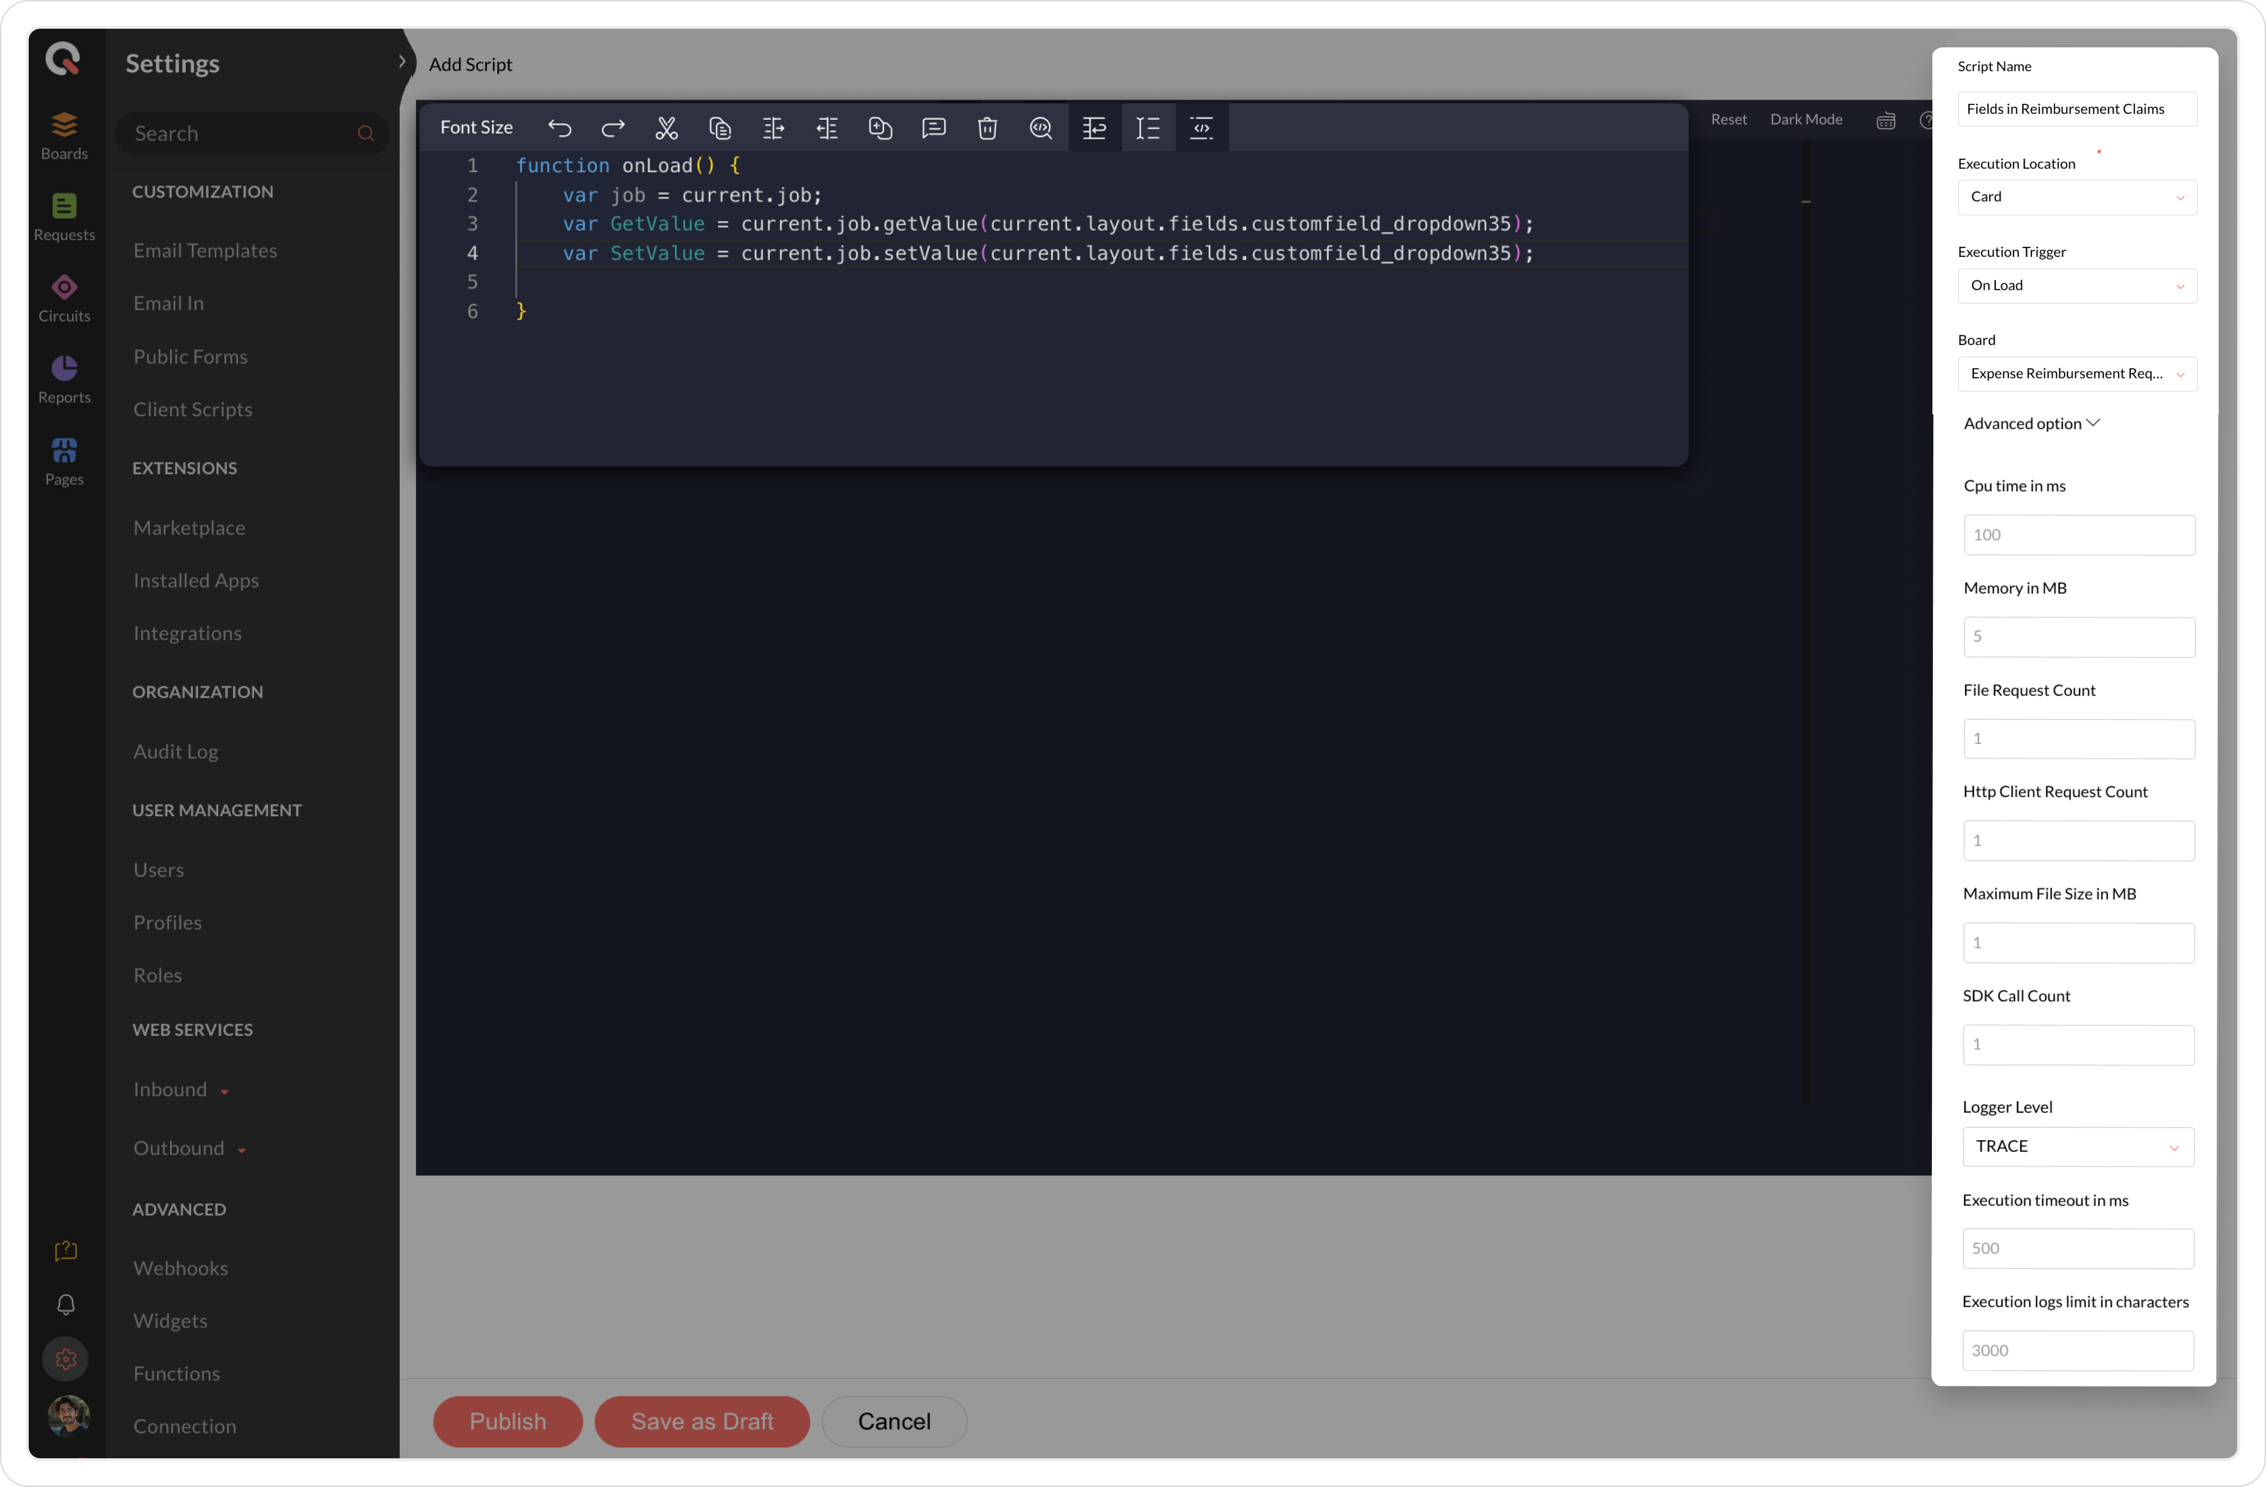
Task: Click the Script Name field
Action: click(2077, 109)
